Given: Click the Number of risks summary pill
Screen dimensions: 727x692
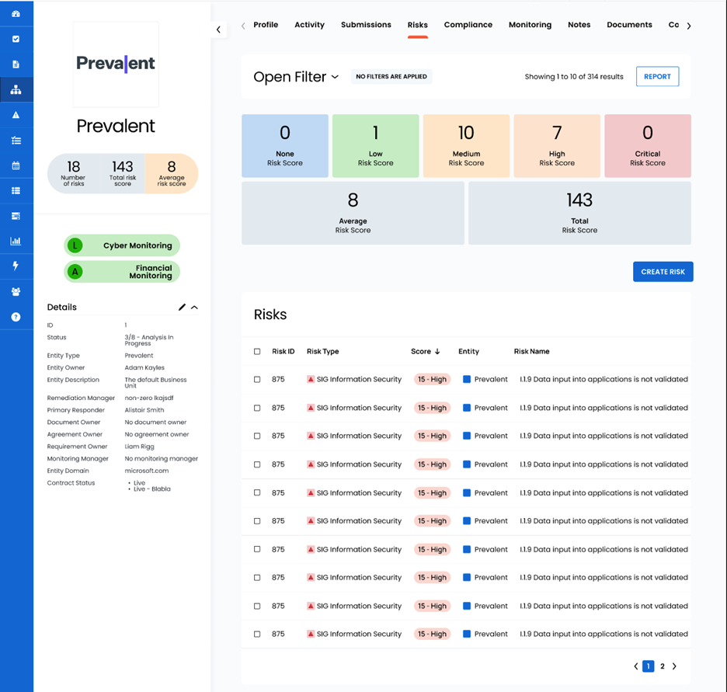Looking at the screenshot, I should pos(74,173).
